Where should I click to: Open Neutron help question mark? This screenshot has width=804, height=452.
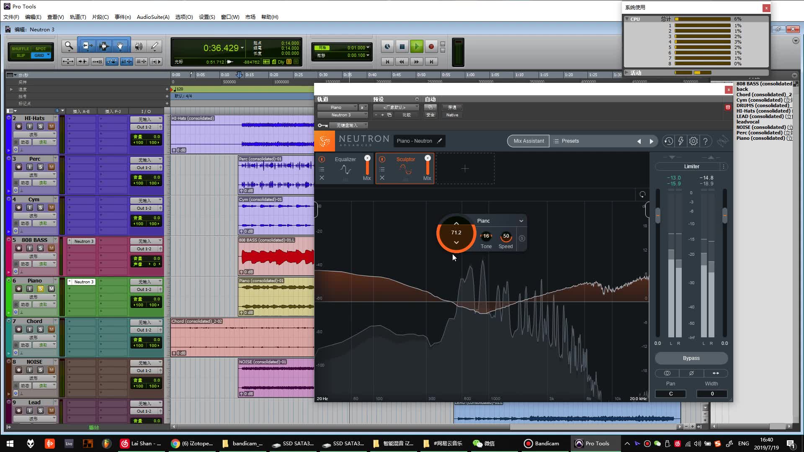pos(706,141)
